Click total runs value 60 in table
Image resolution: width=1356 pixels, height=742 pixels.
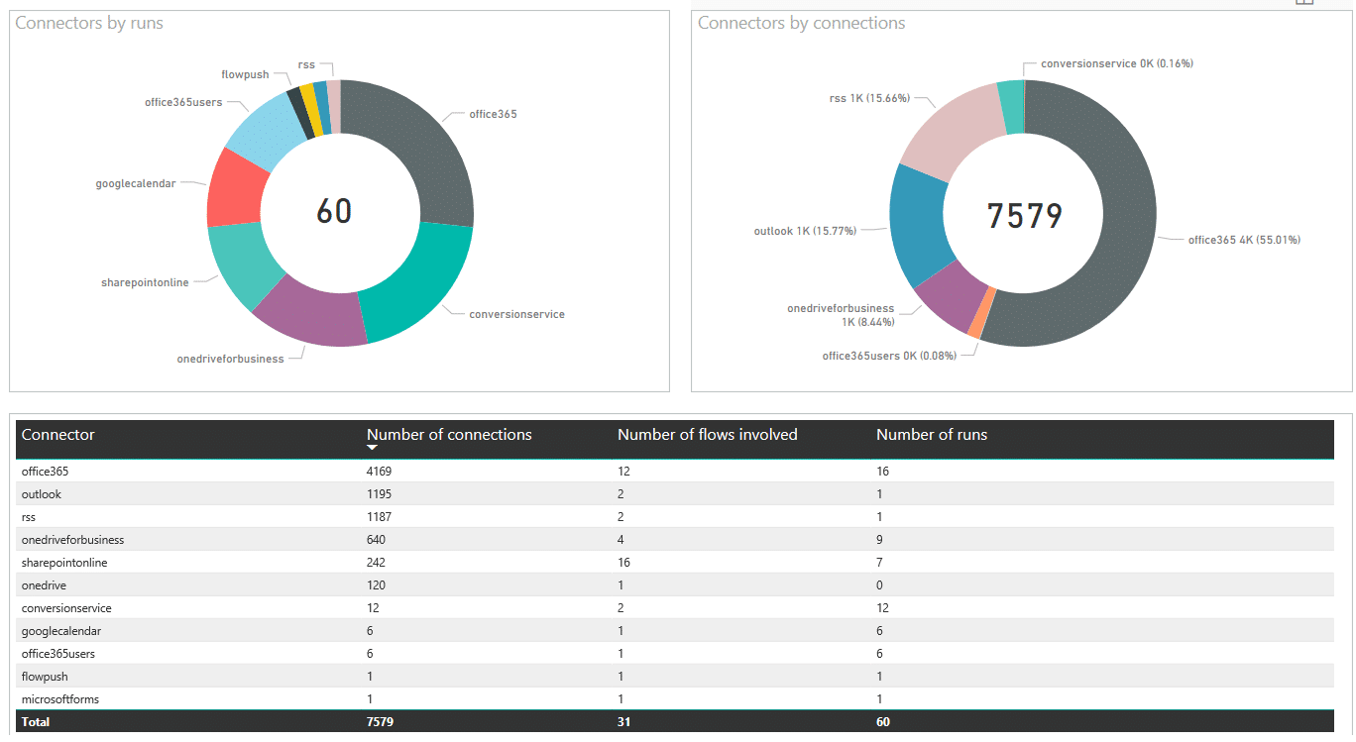tap(883, 722)
